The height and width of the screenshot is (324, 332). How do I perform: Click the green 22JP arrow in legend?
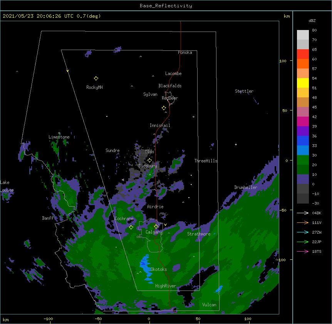click(303, 242)
